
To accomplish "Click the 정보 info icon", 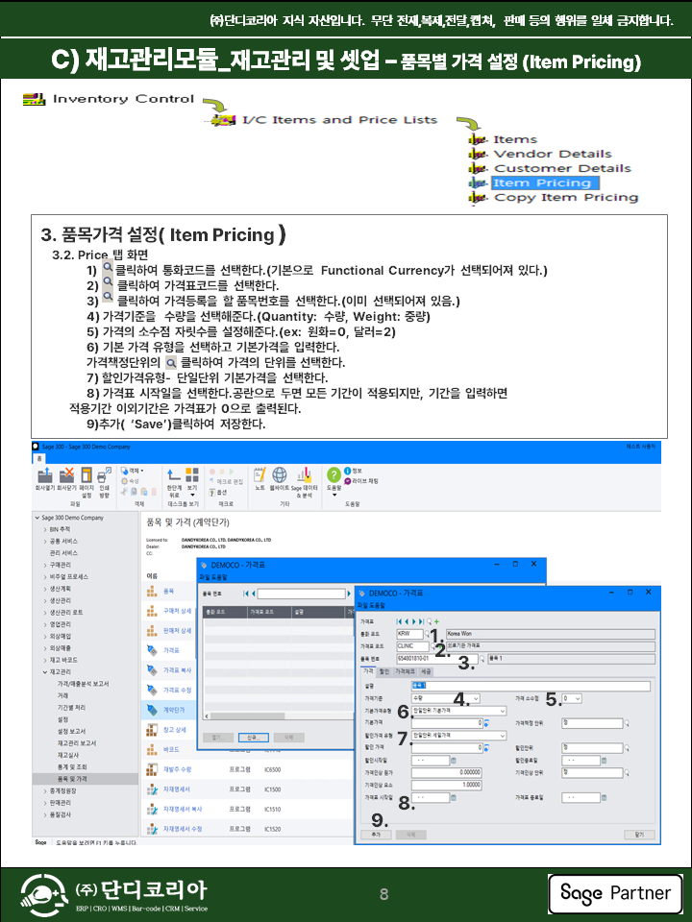I will click(x=347, y=471).
